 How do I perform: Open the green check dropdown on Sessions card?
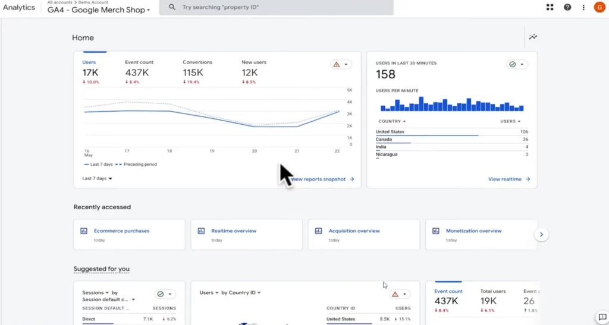pyautogui.click(x=165, y=294)
